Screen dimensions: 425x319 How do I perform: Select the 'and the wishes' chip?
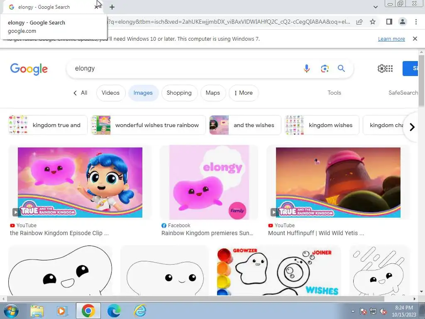tap(245, 125)
